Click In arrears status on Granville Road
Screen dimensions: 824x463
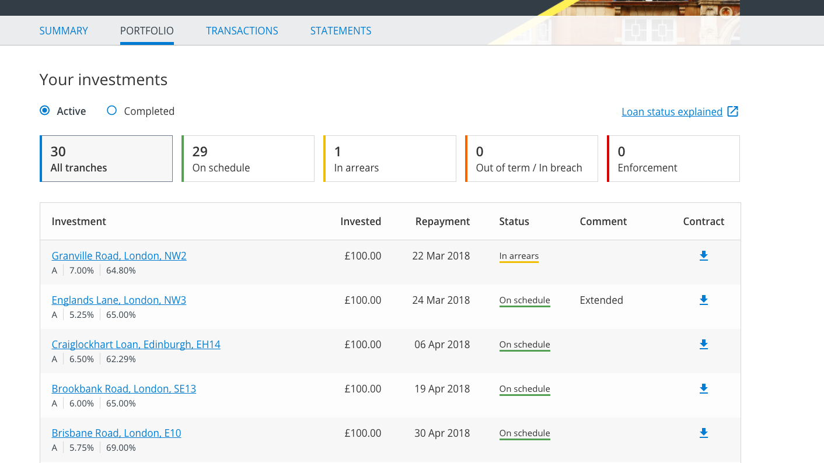(x=519, y=256)
